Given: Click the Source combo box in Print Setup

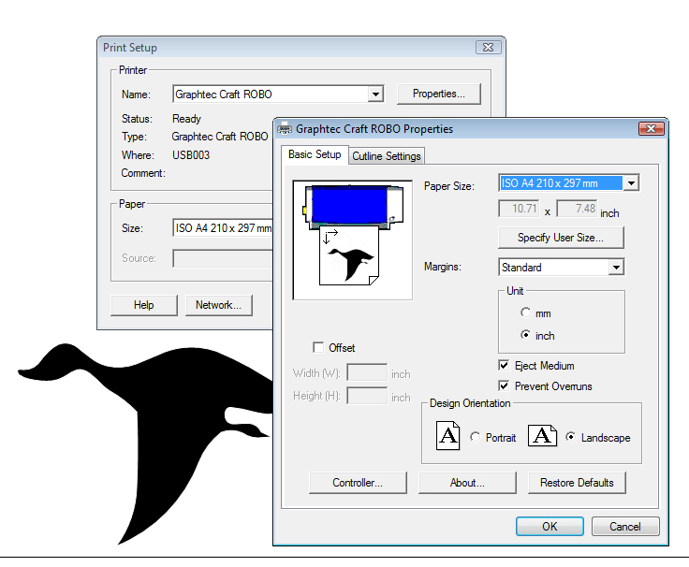Looking at the screenshot, I should [223, 258].
